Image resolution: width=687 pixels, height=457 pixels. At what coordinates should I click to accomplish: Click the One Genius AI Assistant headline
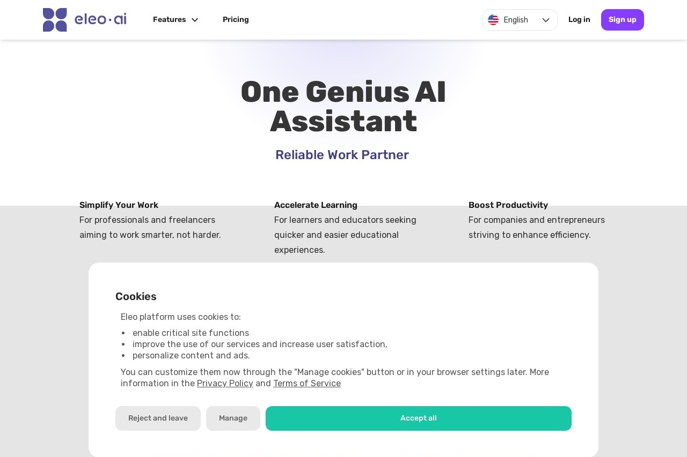tap(343, 107)
